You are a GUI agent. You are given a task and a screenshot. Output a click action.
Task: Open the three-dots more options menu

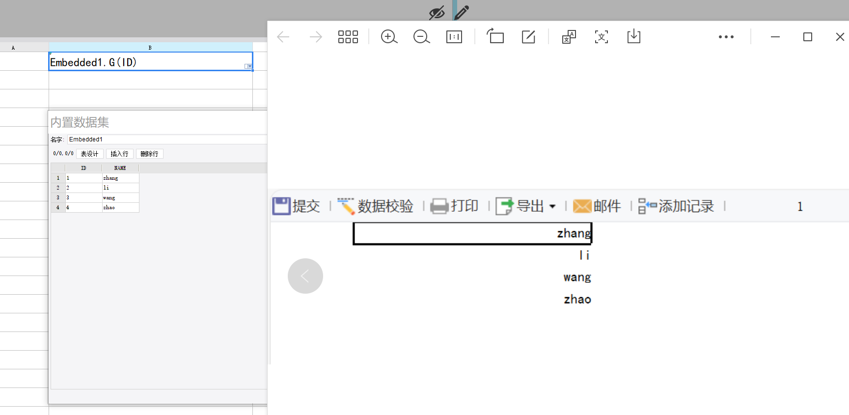point(726,37)
